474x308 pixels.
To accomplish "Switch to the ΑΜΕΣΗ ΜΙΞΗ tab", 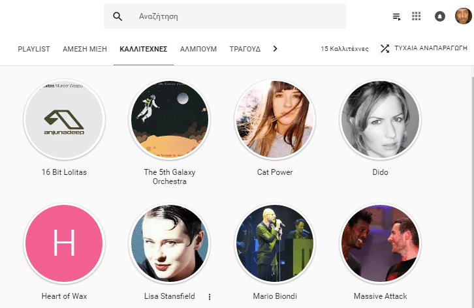I will (x=84, y=49).
